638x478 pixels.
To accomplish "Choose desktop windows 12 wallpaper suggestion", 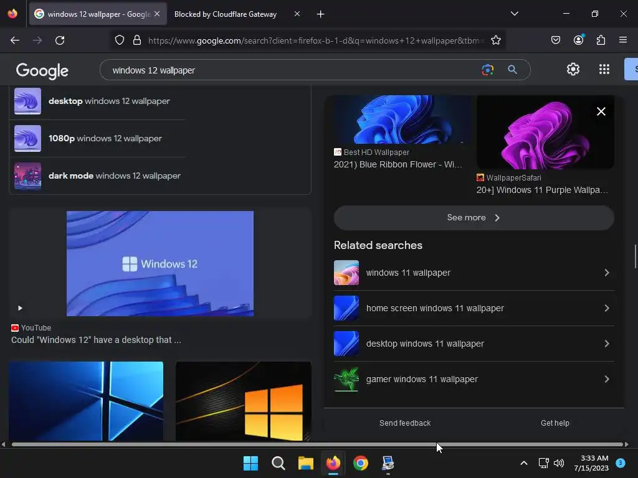I will tap(98, 101).
